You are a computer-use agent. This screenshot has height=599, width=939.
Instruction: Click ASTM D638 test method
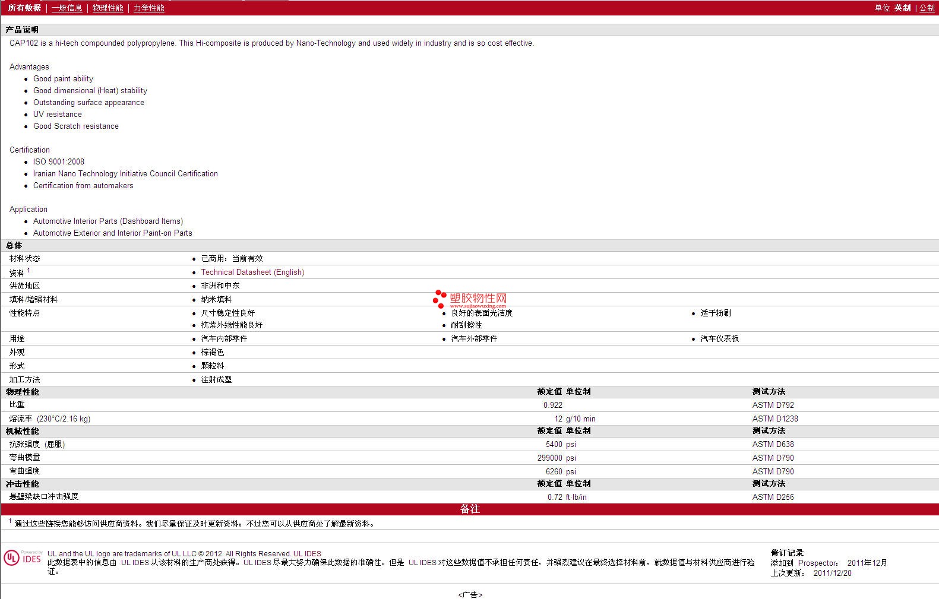click(x=773, y=444)
